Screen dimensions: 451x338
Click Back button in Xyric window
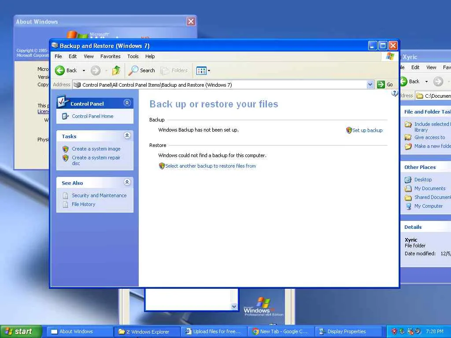click(x=410, y=81)
